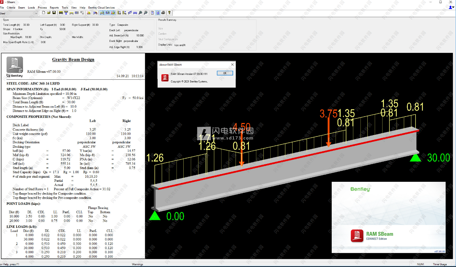Click the orange 4.50 point load label

point(241,127)
